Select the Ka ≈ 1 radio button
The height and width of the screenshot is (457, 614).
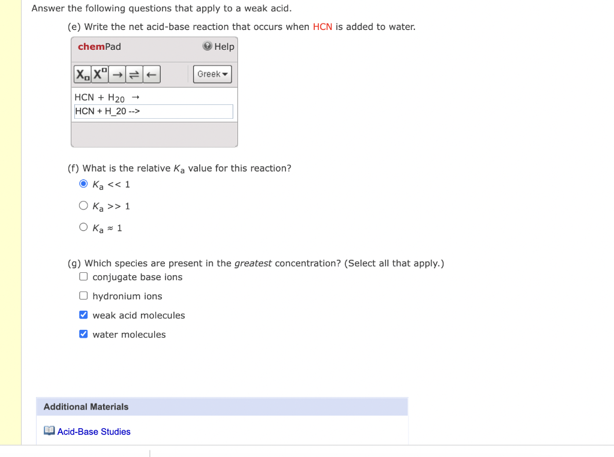(x=83, y=227)
